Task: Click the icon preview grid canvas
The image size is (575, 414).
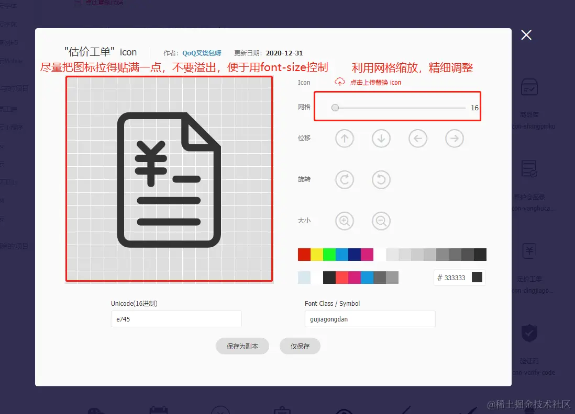Action: point(169,179)
